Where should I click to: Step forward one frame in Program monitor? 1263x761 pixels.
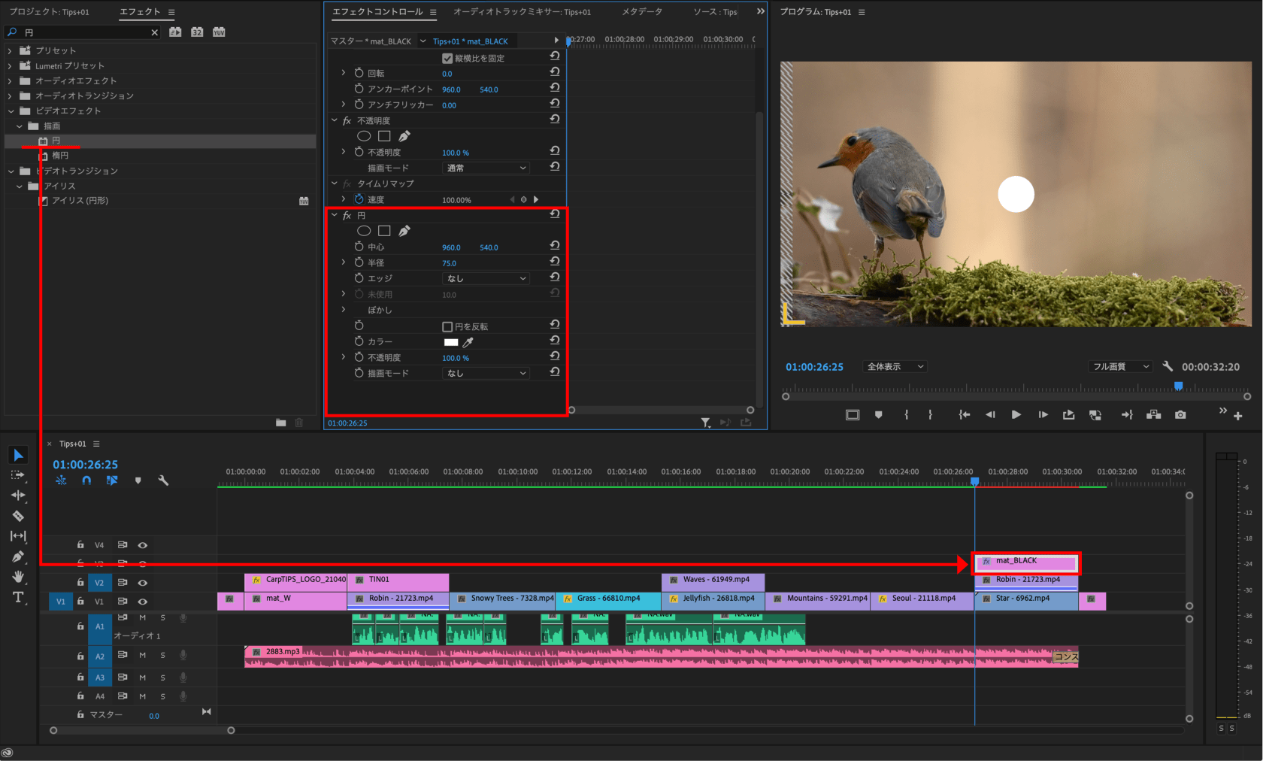(1043, 414)
